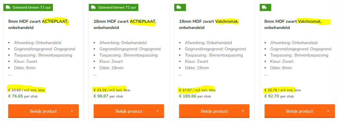
Task: Open 9mm MDF zwart ACTIEPLAAT product title
Action: click(x=38, y=24)
